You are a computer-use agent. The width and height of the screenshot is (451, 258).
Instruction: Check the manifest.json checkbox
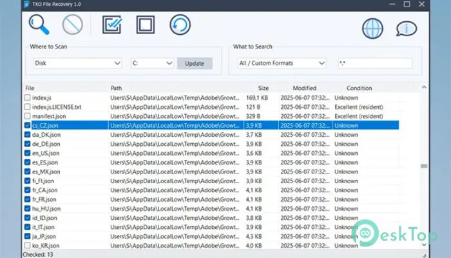(x=27, y=116)
